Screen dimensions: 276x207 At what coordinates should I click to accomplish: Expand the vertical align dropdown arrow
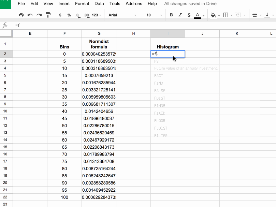point(273,15)
